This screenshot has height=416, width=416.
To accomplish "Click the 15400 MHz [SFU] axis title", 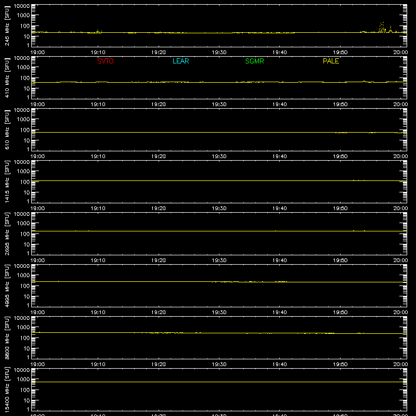I will [7, 389].
